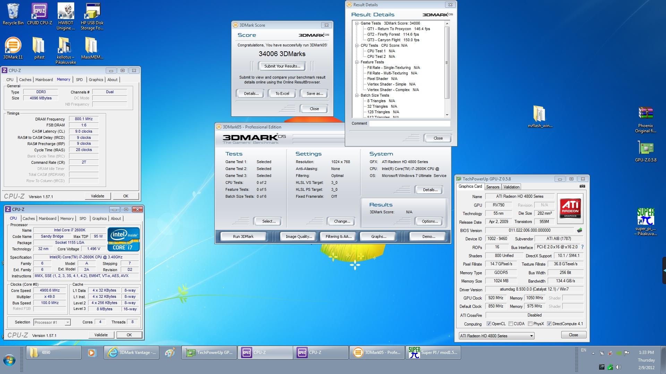Collapse the CPU Tests tree node
Viewport: 666px width, 374px height.
click(x=357, y=45)
